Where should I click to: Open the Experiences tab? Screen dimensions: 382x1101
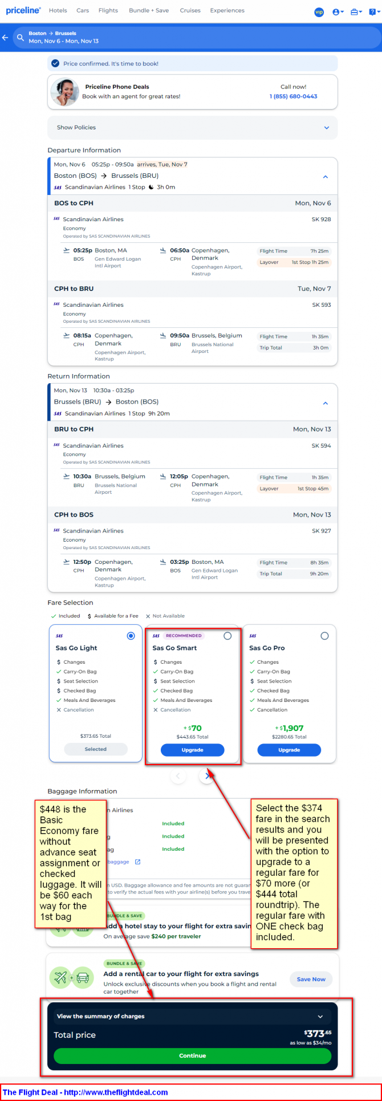pos(227,10)
